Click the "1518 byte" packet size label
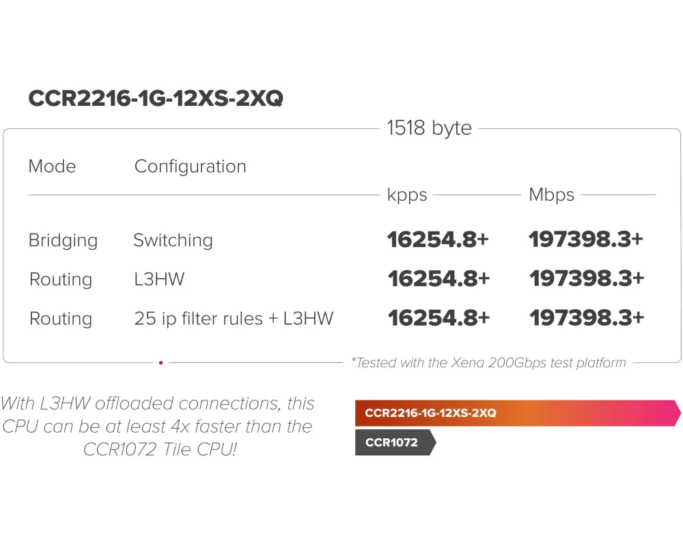Screen dimensions: 683x546 pos(429,128)
